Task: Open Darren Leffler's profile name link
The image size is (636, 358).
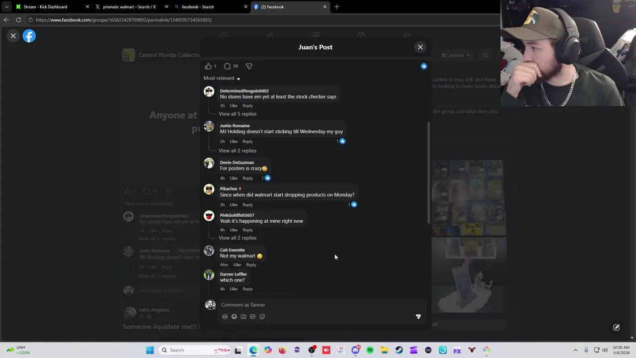Action: coord(234,274)
